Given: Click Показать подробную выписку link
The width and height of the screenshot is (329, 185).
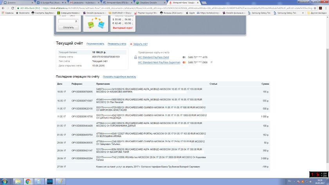Looking at the screenshot, I should [x=119, y=77].
